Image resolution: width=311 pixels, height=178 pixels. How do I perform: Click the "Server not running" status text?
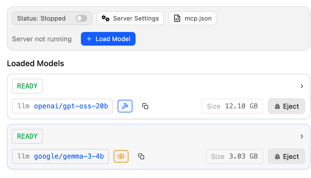(x=42, y=39)
